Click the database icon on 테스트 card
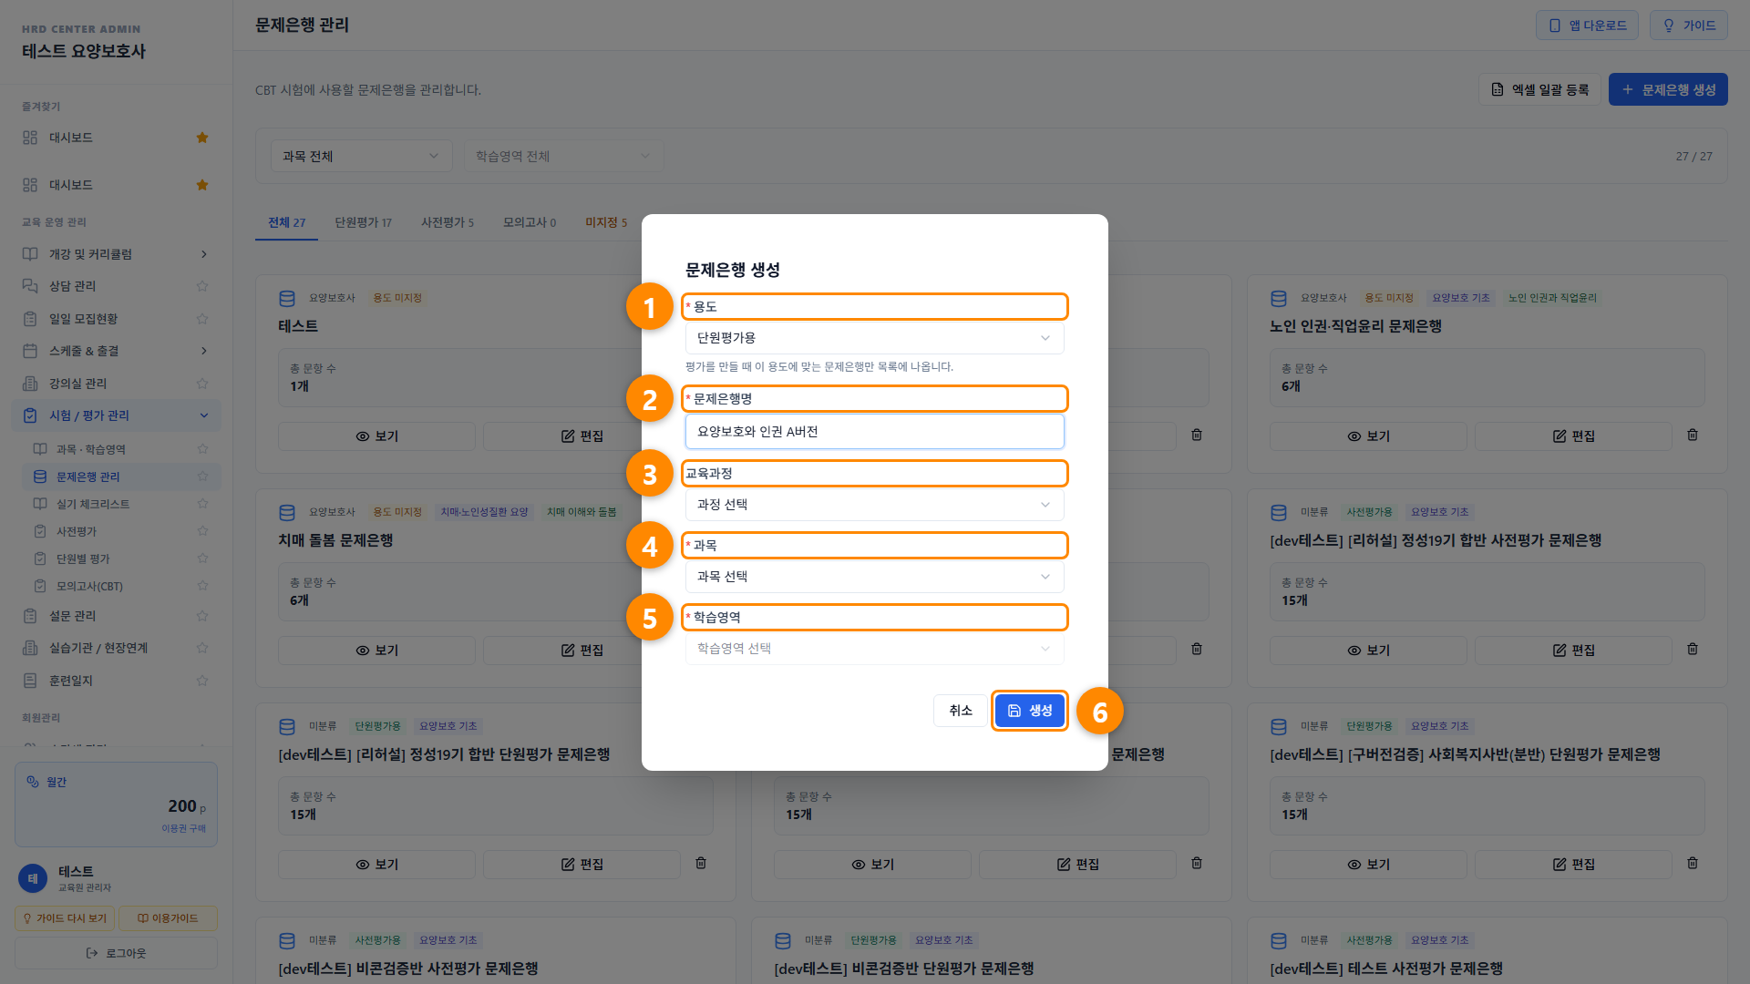The width and height of the screenshot is (1750, 984). [287, 298]
